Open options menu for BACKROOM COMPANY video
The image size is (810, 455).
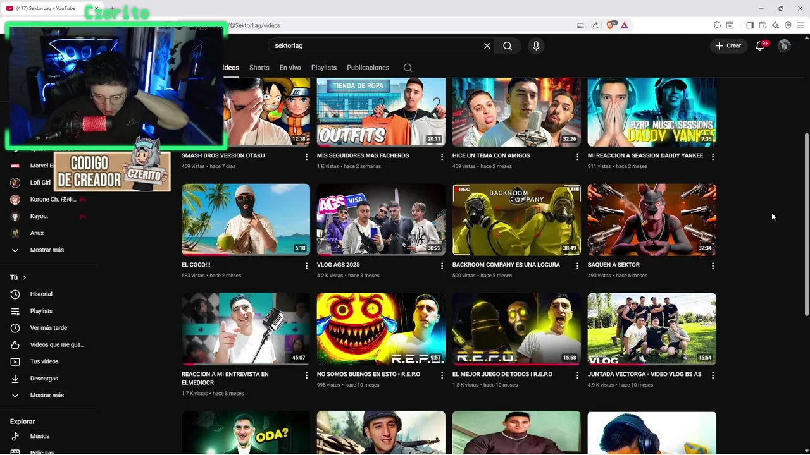point(577,266)
